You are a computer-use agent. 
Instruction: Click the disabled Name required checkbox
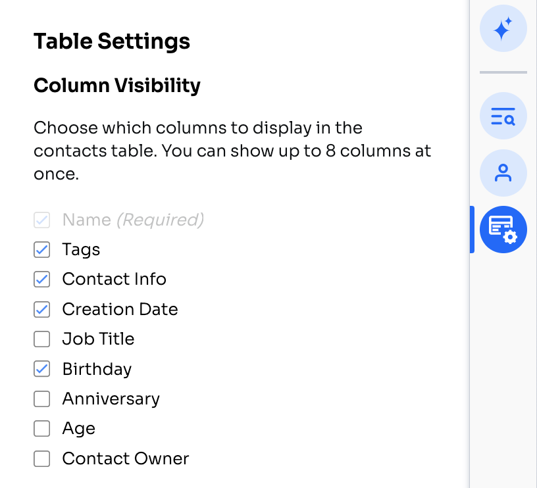coord(41,220)
